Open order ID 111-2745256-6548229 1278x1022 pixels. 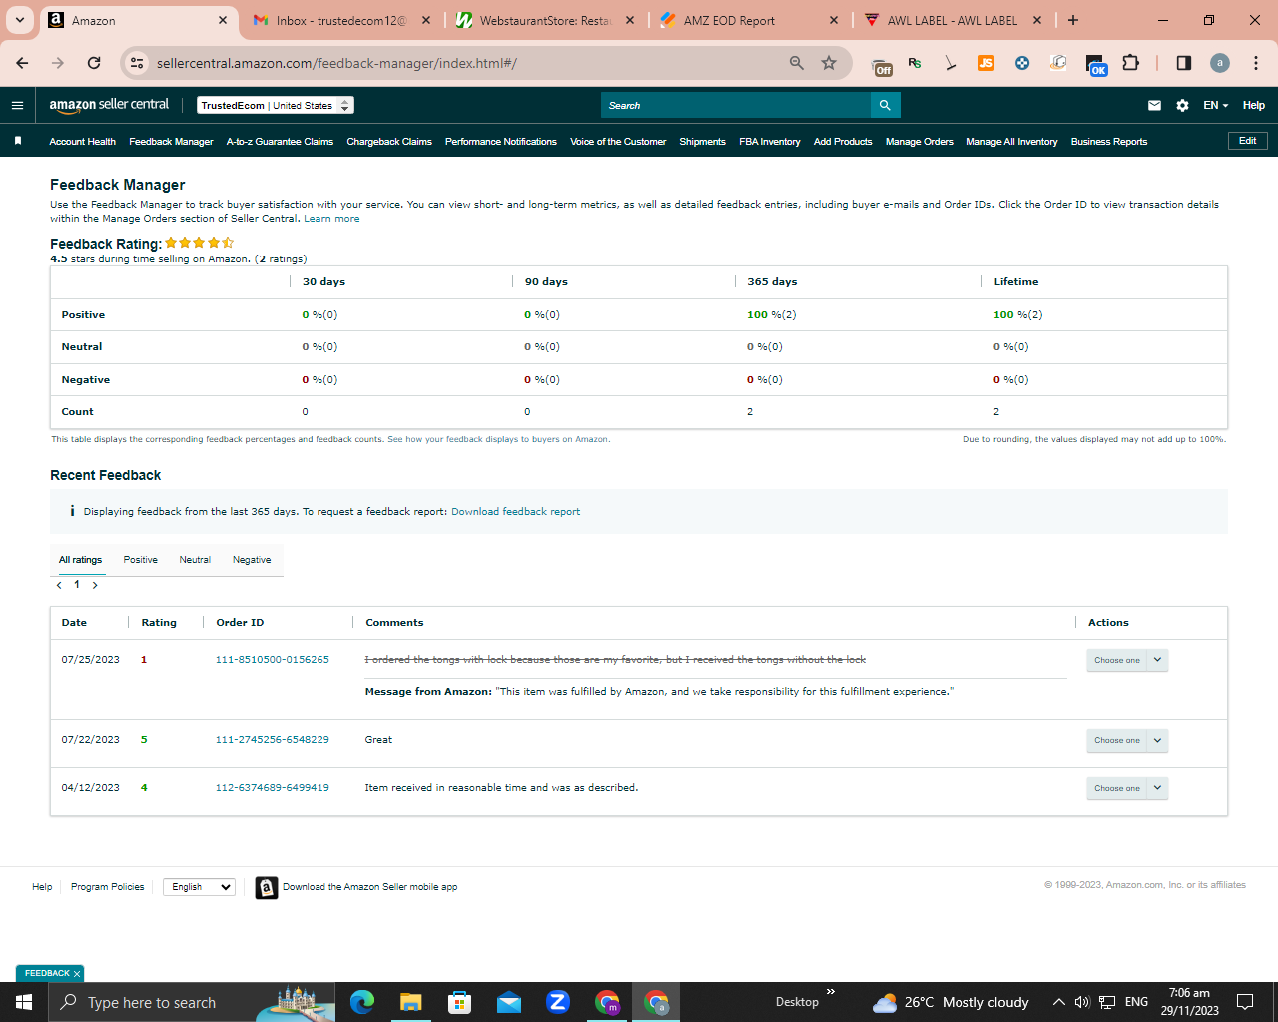pyautogui.click(x=273, y=740)
